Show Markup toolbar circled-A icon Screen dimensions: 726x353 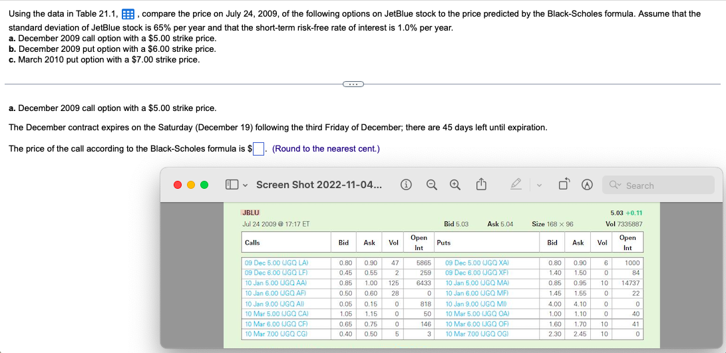click(x=587, y=185)
